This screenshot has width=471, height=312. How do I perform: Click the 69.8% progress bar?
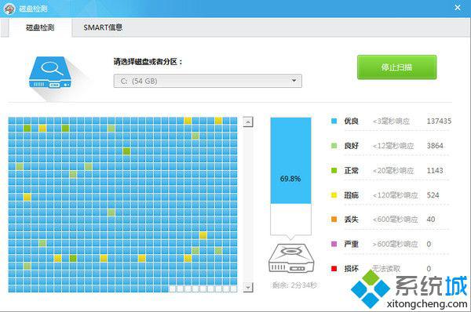(x=290, y=176)
